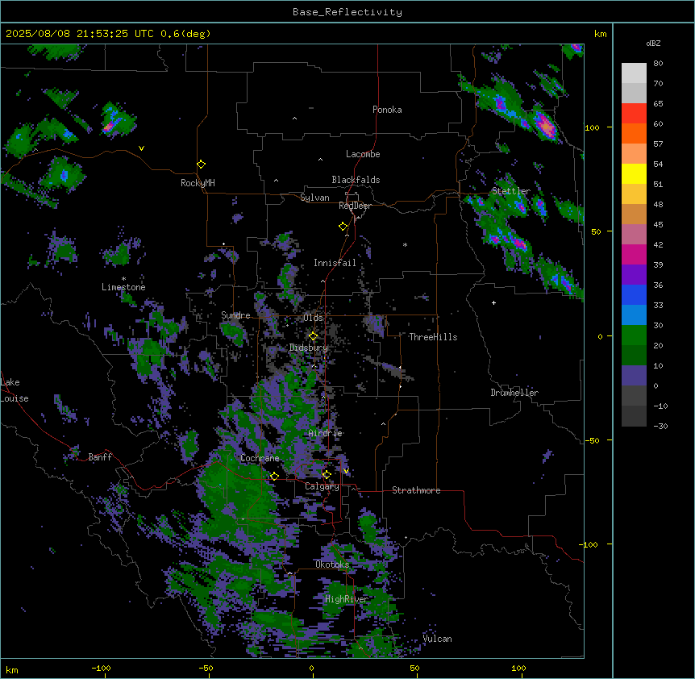Click the dBZ legend heading
The height and width of the screenshot is (679, 695).
pyautogui.click(x=653, y=43)
